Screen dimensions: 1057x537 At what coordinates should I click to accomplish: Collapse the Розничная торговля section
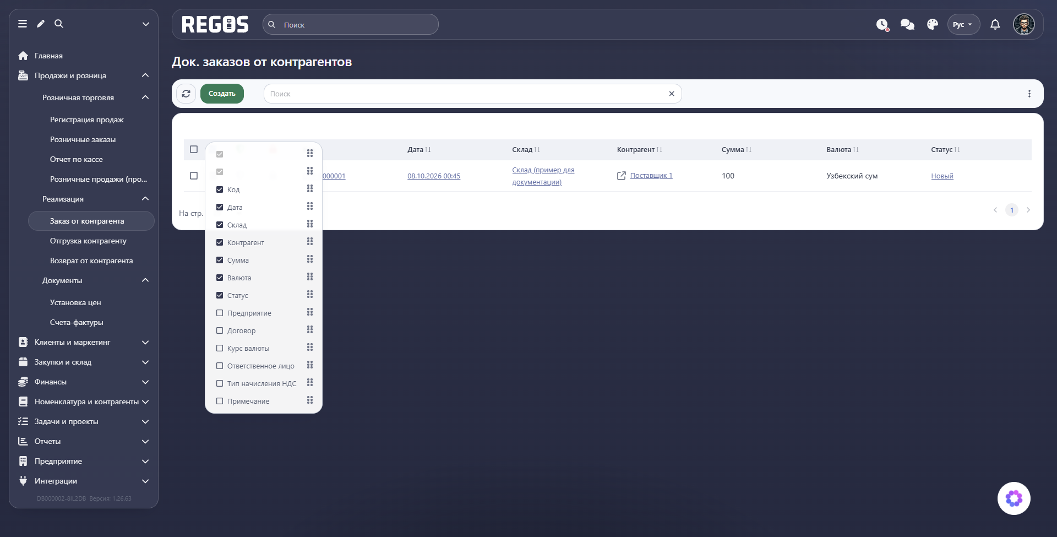[145, 97]
